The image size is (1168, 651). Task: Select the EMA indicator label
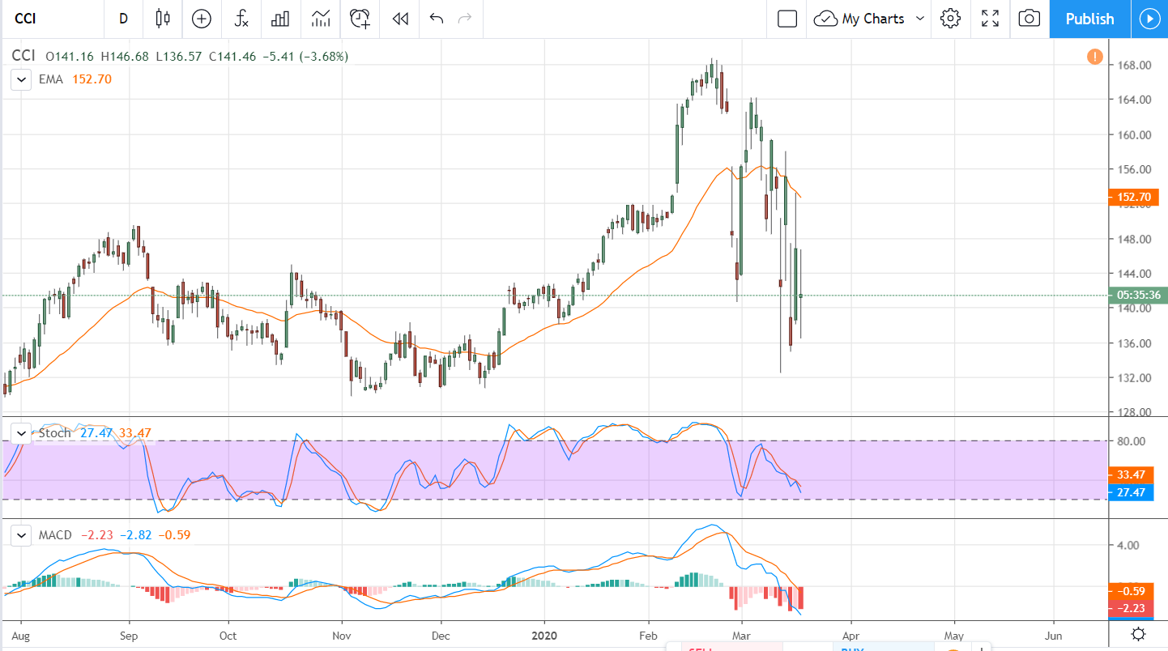pyautogui.click(x=52, y=79)
